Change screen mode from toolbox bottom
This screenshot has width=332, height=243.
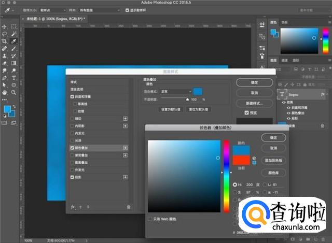click(13, 123)
